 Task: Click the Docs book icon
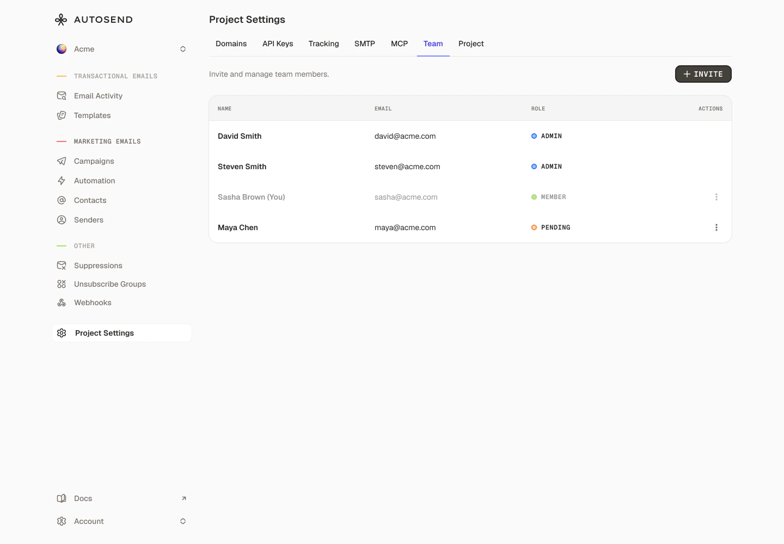tap(62, 498)
